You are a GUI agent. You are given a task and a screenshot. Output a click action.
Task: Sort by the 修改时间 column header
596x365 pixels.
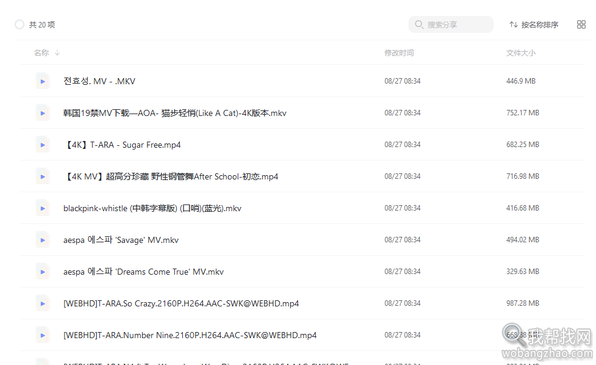[399, 53]
